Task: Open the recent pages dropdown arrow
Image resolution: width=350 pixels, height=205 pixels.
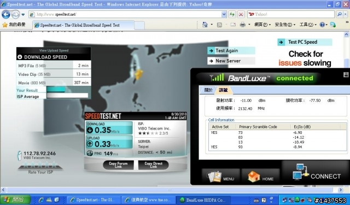Action: point(23,15)
